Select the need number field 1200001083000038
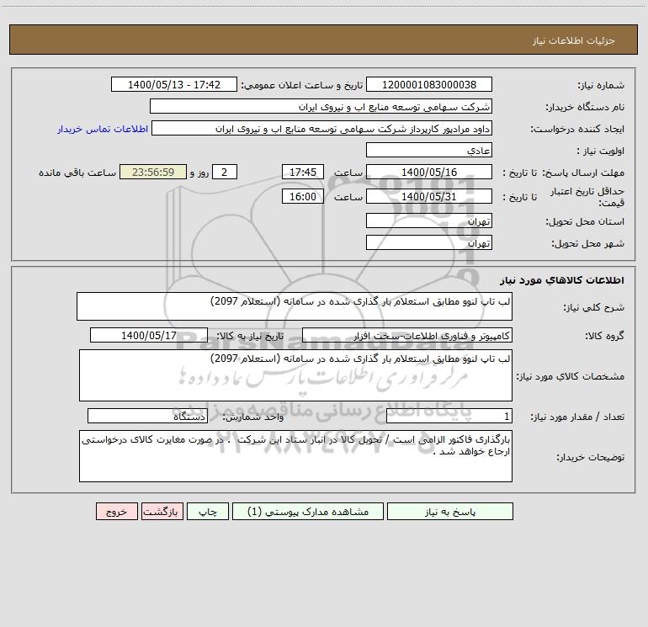Image resolution: width=648 pixels, height=627 pixels. coord(429,84)
